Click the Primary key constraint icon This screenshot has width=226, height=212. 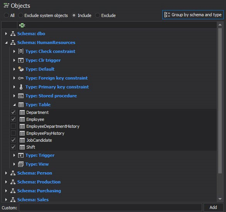[x=21, y=87]
